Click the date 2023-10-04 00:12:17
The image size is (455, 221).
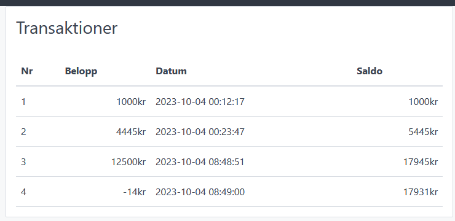point(200,102)
